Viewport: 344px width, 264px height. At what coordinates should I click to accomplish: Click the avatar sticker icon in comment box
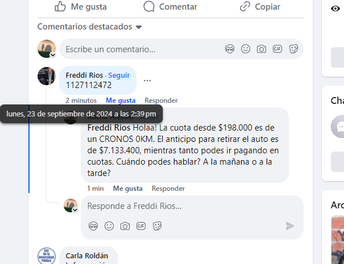click(x=230, y=49)
